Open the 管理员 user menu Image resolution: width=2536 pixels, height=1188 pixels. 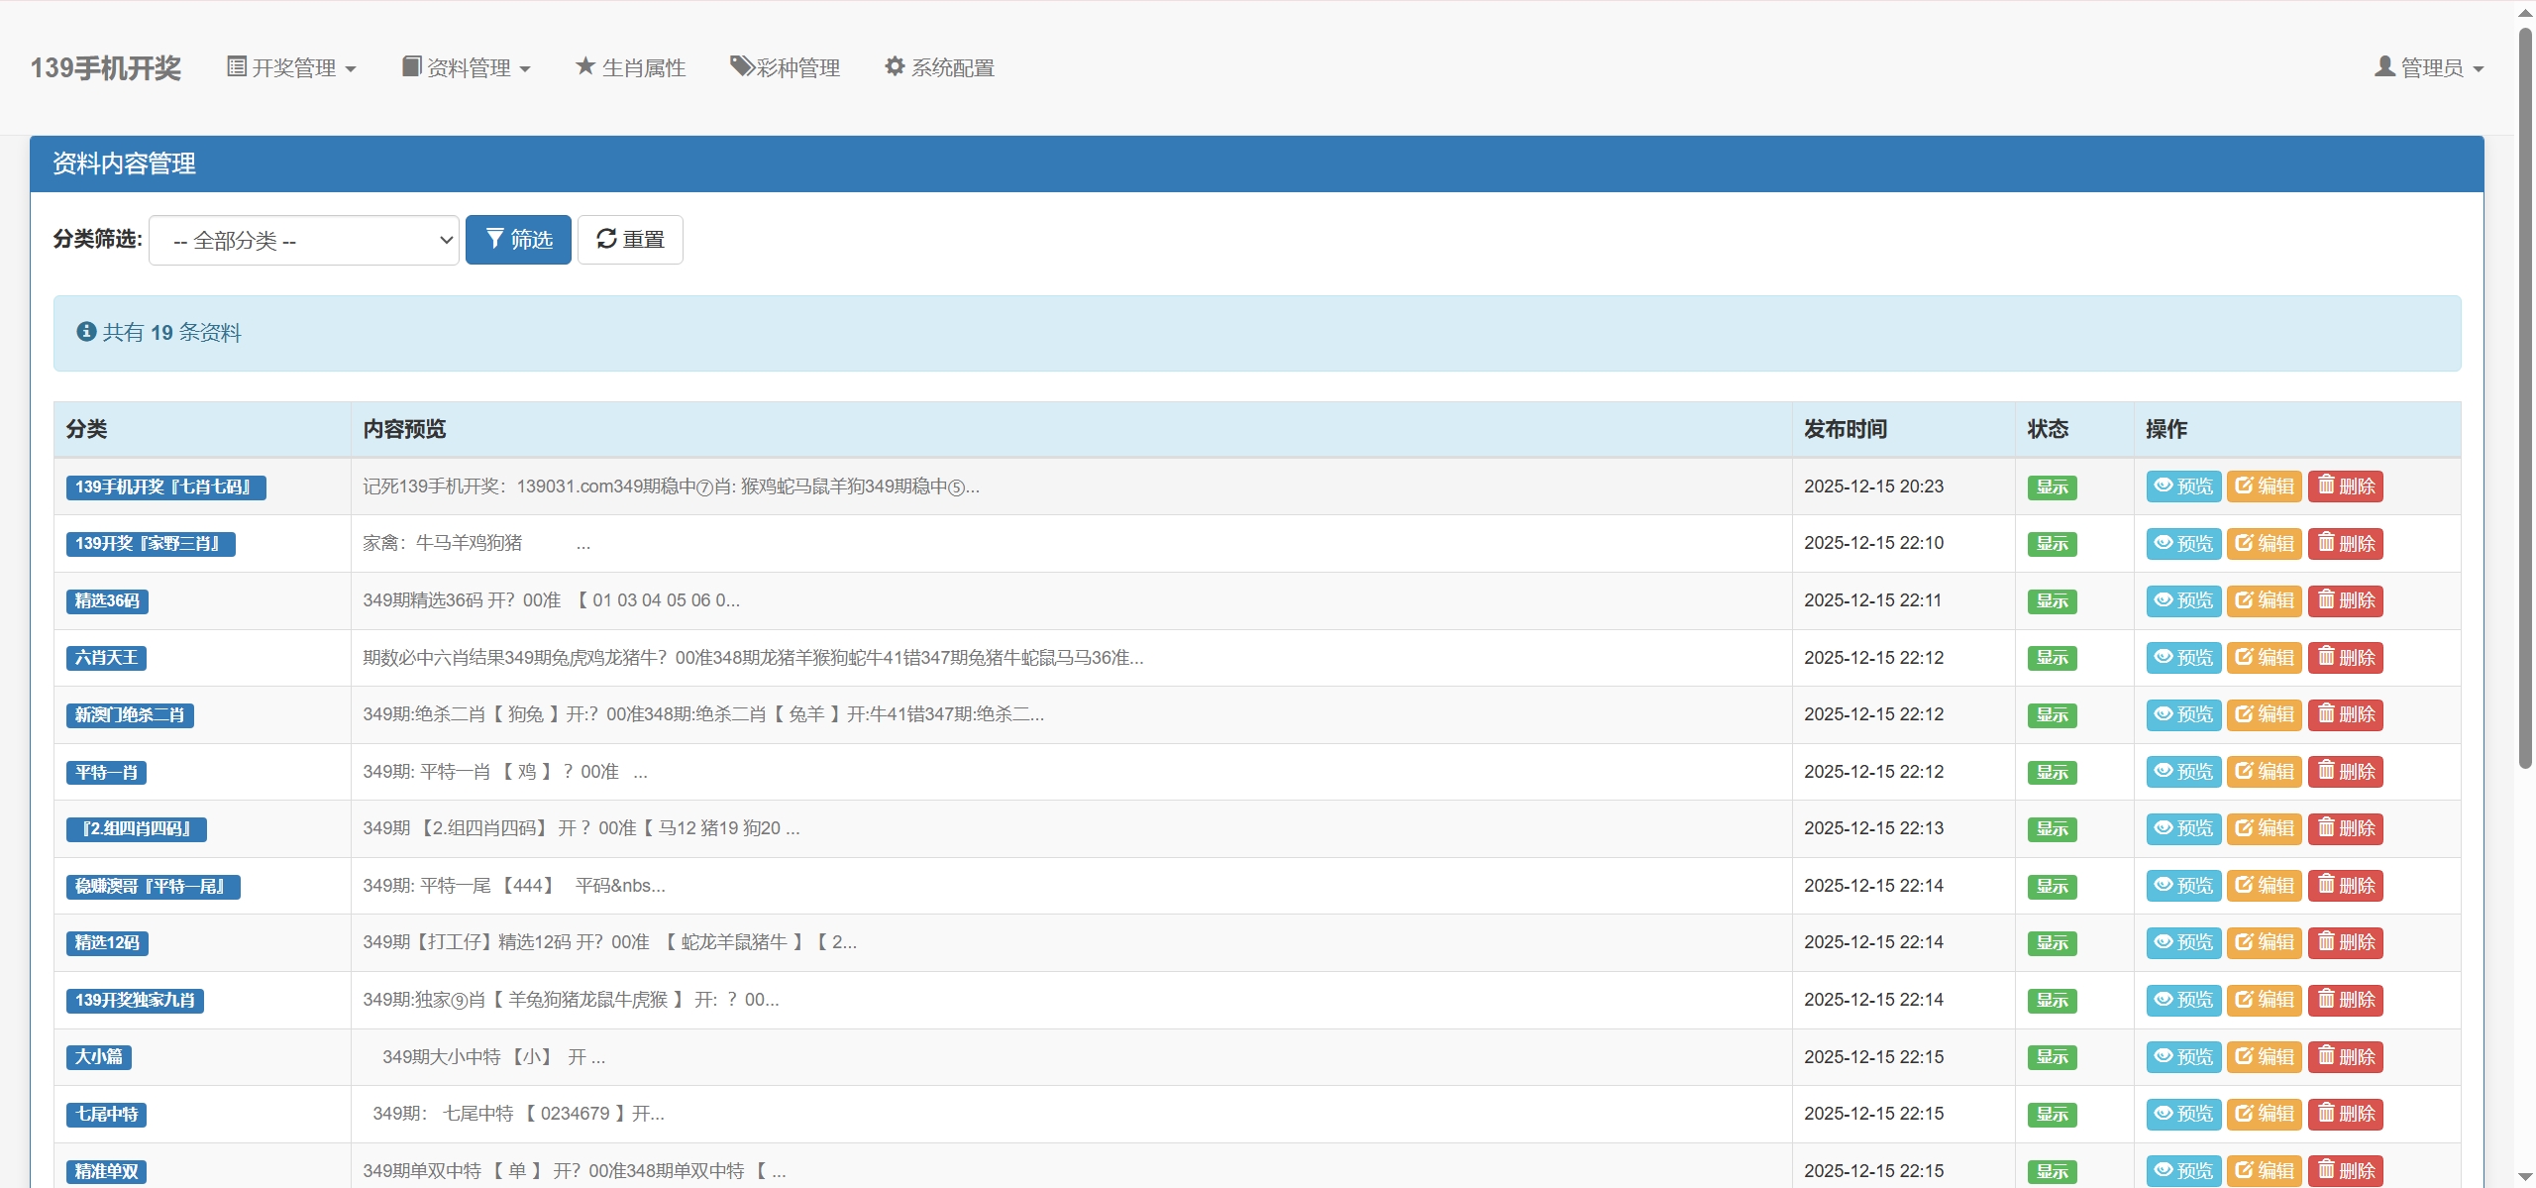(2429, 67)
